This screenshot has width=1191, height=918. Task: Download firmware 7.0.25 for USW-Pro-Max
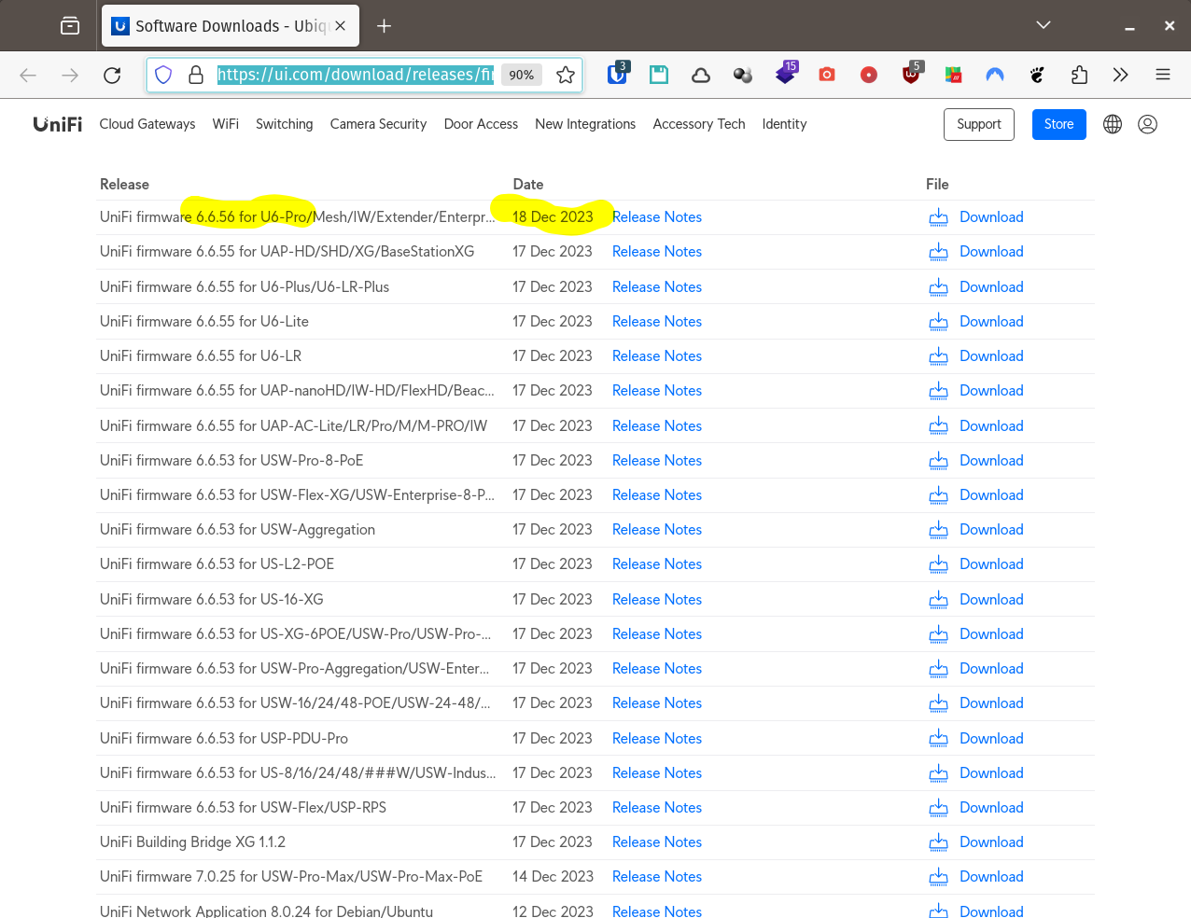991,877
